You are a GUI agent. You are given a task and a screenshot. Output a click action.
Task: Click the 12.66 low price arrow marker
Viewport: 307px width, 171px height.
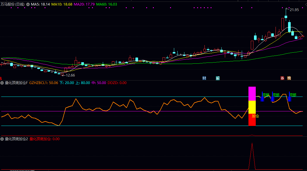pos(69,75)
